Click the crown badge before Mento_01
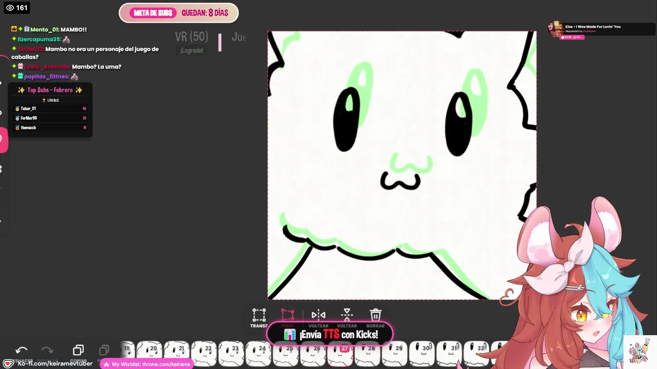This screenshot has height=369, width=657. (x=14, y=30)
